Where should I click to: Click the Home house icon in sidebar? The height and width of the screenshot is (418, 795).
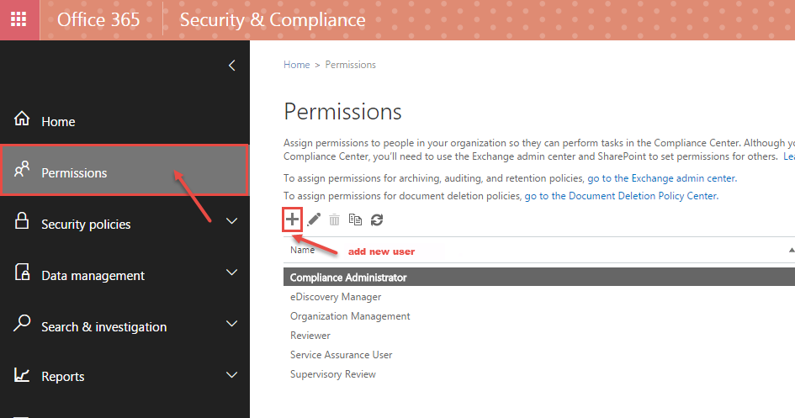pos(22,119)
